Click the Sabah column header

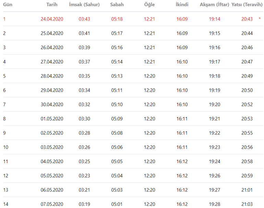(x=117, y=5)
